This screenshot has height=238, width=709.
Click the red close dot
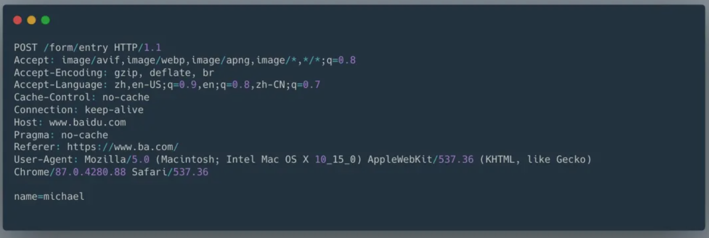[x=17, y=20]
